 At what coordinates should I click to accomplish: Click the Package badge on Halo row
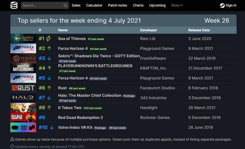(129, 96)
